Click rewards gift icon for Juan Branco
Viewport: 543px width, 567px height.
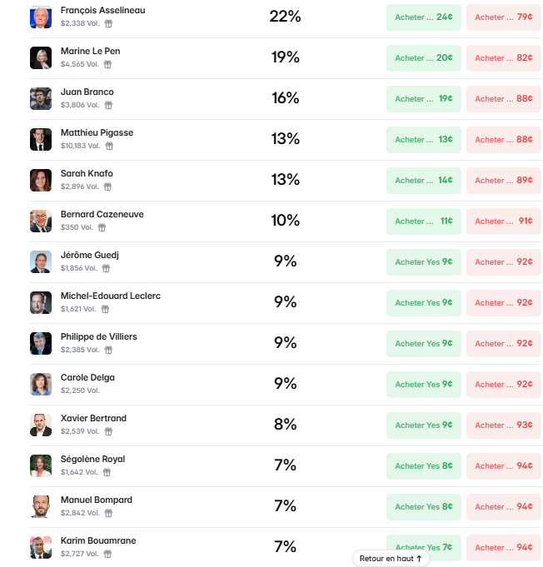tap(108, 105)
